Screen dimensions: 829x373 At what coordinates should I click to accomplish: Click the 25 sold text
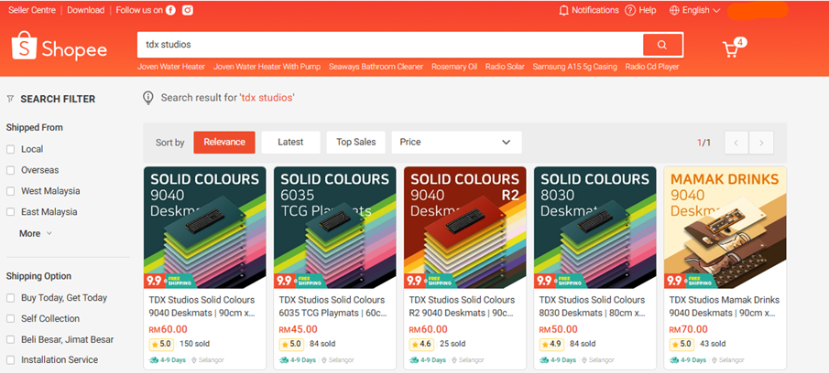click(453, 344)
